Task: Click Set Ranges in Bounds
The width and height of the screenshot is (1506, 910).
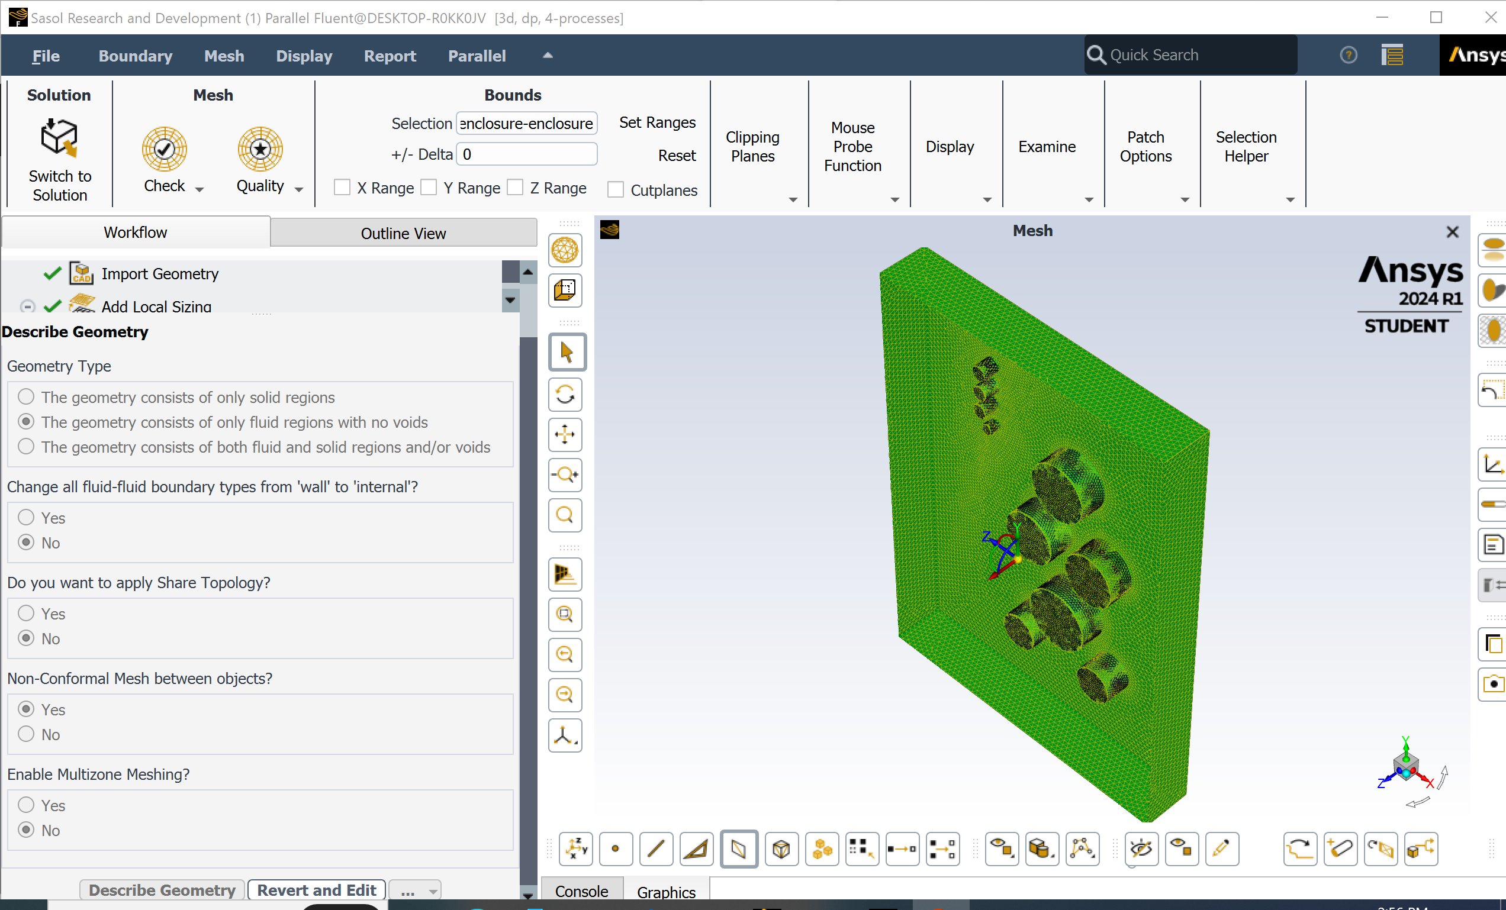Action: coord(657,122)
